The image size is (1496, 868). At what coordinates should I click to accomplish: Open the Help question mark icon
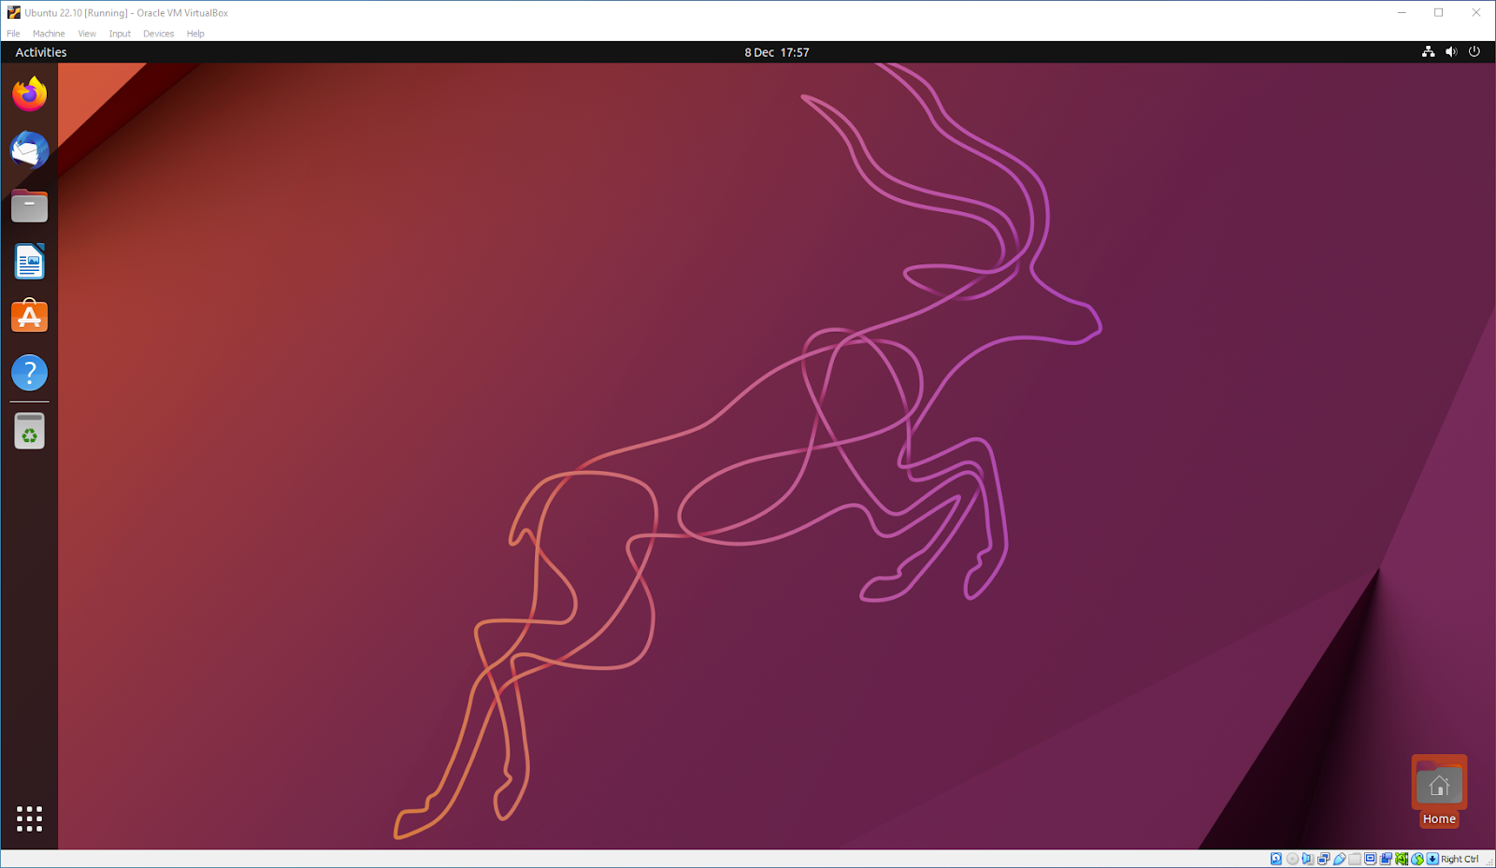(x=29, y=373)
